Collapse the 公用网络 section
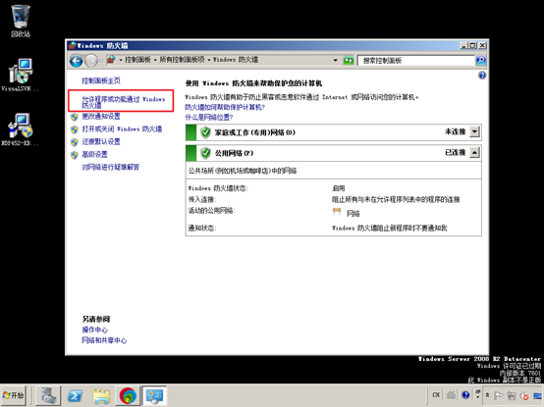Viewport: 544px width, 407px height. [x=474, y=152]
